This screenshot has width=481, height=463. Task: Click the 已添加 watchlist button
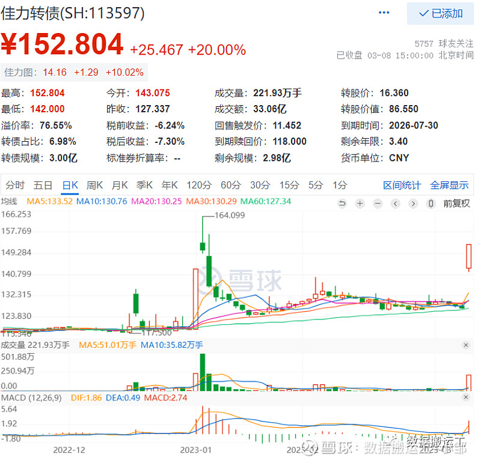[440, 13]
